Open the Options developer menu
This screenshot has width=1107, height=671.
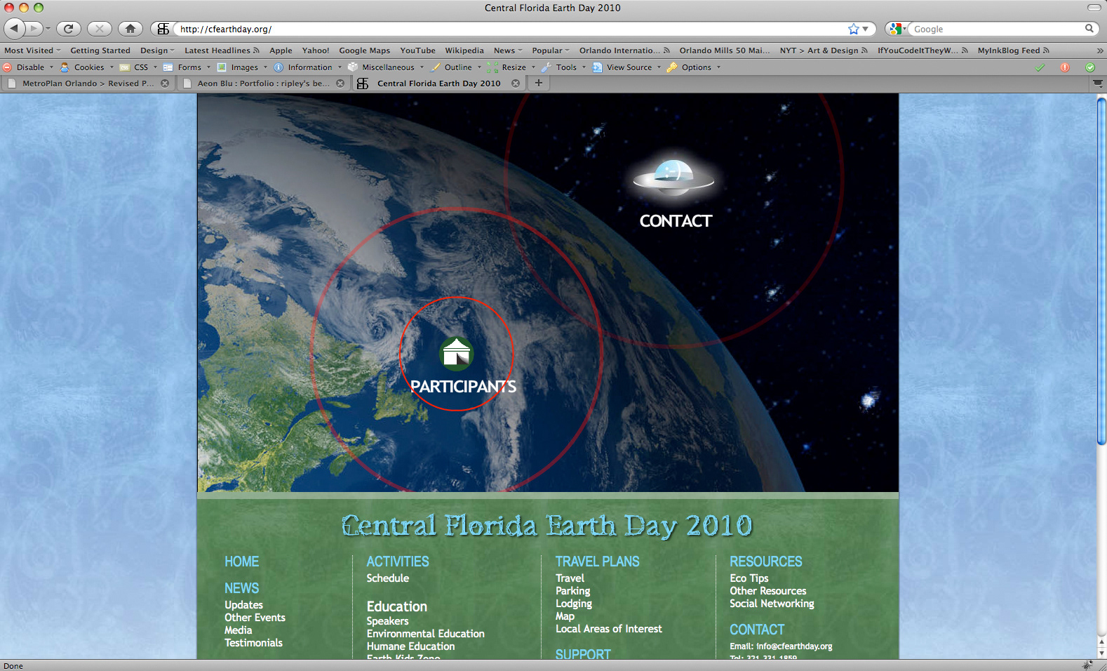click(x=693, y=67)
